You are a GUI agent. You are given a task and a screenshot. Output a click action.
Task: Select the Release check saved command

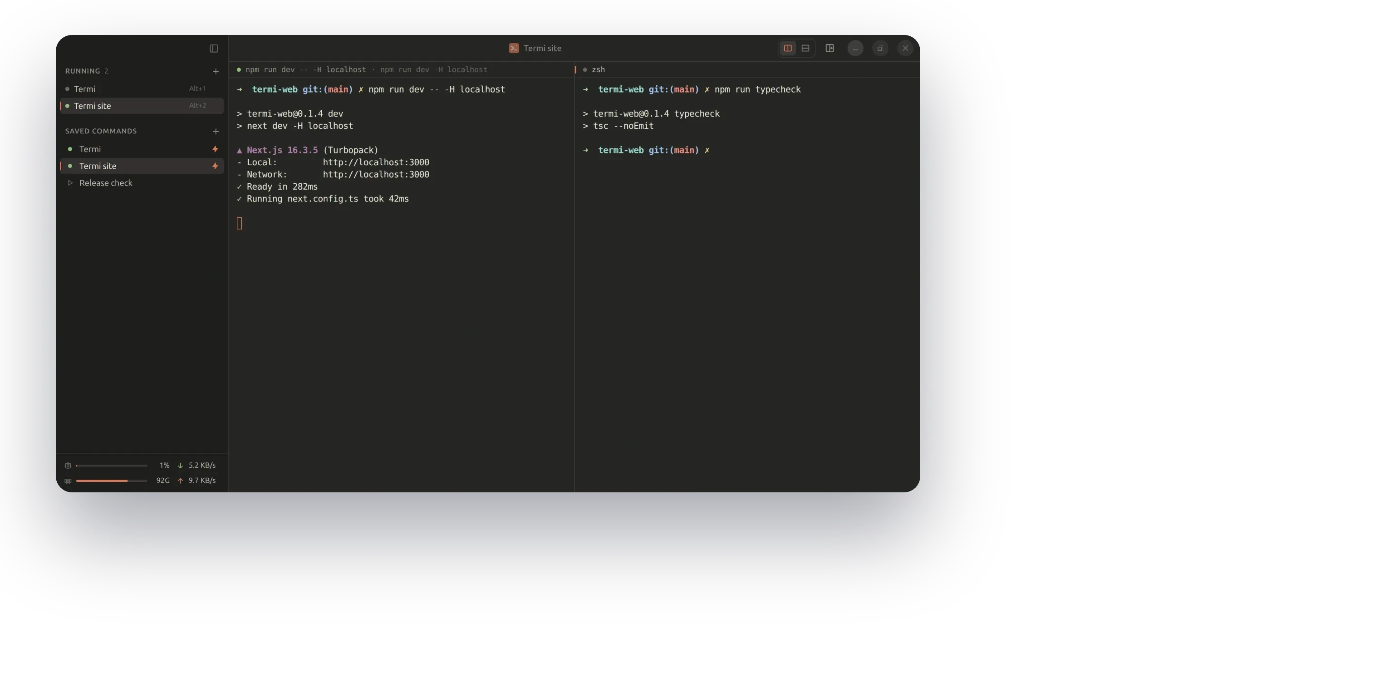(x=142, y=183)
